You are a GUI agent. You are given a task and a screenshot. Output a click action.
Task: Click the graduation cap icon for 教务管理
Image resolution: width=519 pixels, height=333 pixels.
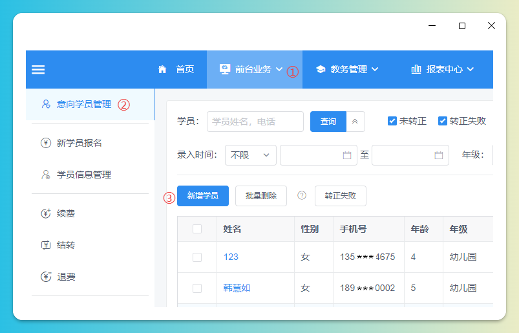tap(321, 69)
